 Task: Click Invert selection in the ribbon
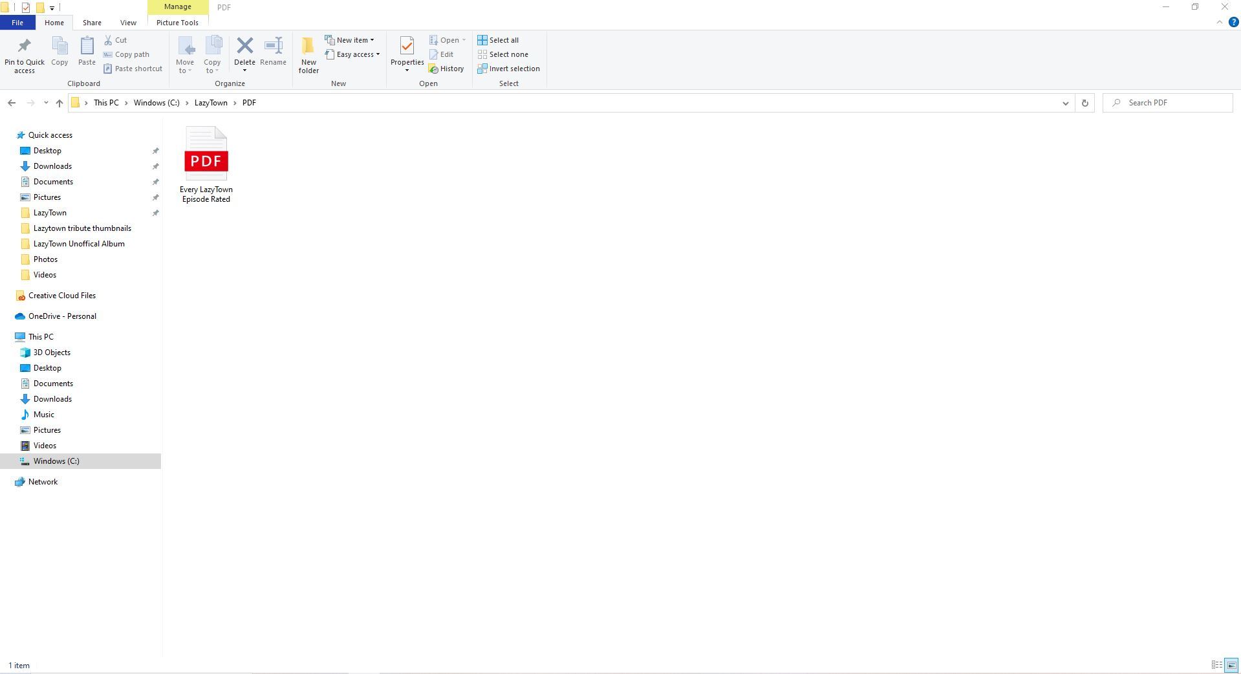508,69
